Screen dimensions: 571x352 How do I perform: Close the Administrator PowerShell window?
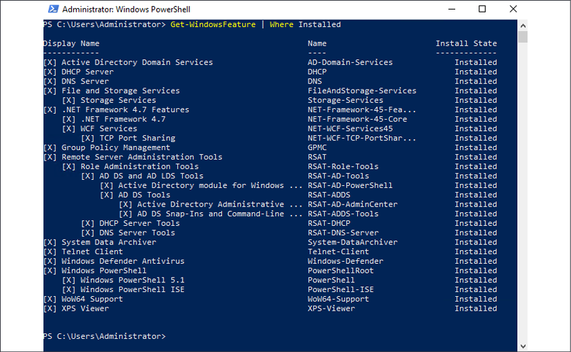pos(513,9)
